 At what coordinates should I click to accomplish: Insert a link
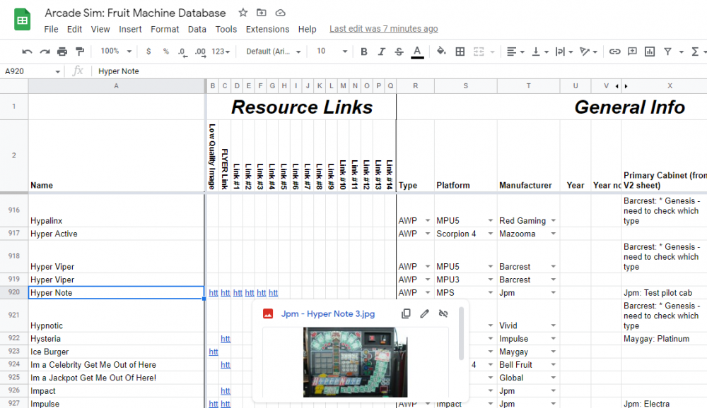614,52
